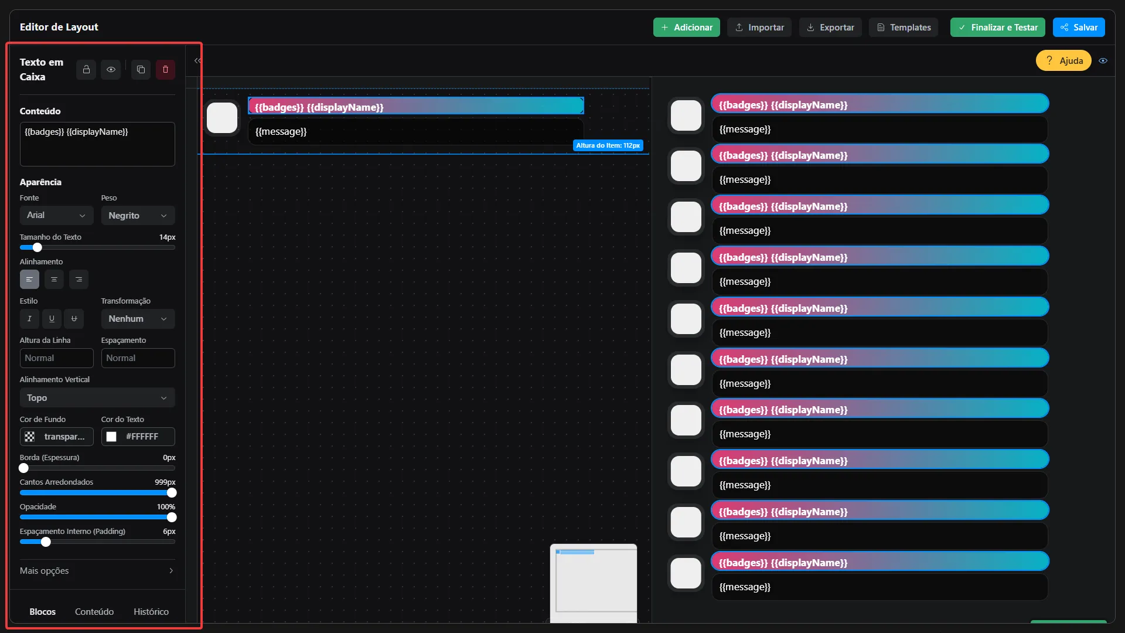Toggle element visibility with the eye icon

(111, 70)
